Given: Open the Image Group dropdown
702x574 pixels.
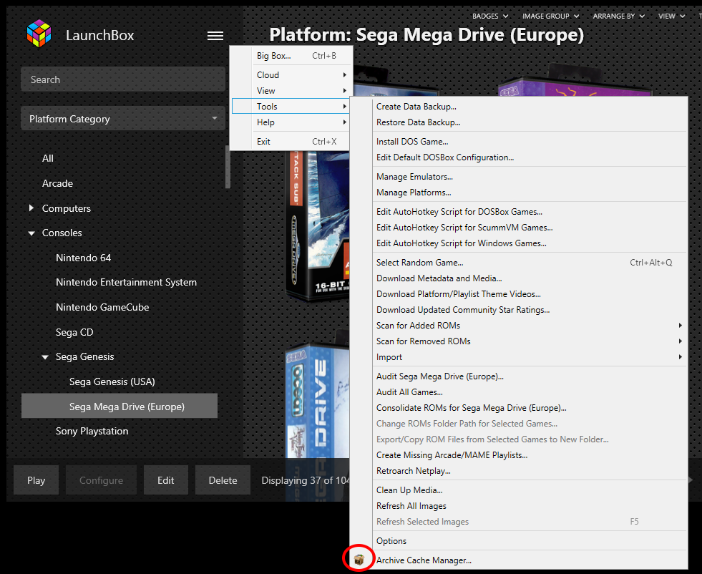Looking at the screenshot, I should 550,16.
